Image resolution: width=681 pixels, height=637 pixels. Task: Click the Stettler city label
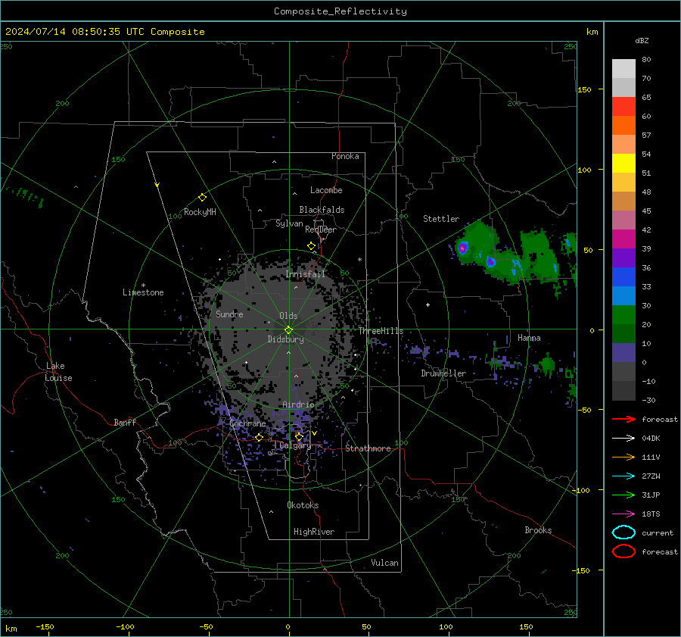[441, 219]
